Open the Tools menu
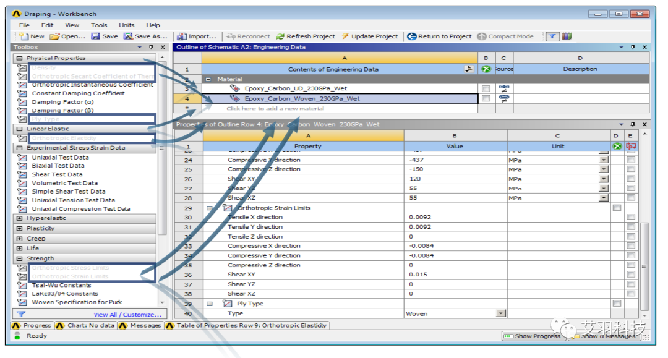This screenshot has height=358, width=668. pyautogui.click(x=99, y=25)
